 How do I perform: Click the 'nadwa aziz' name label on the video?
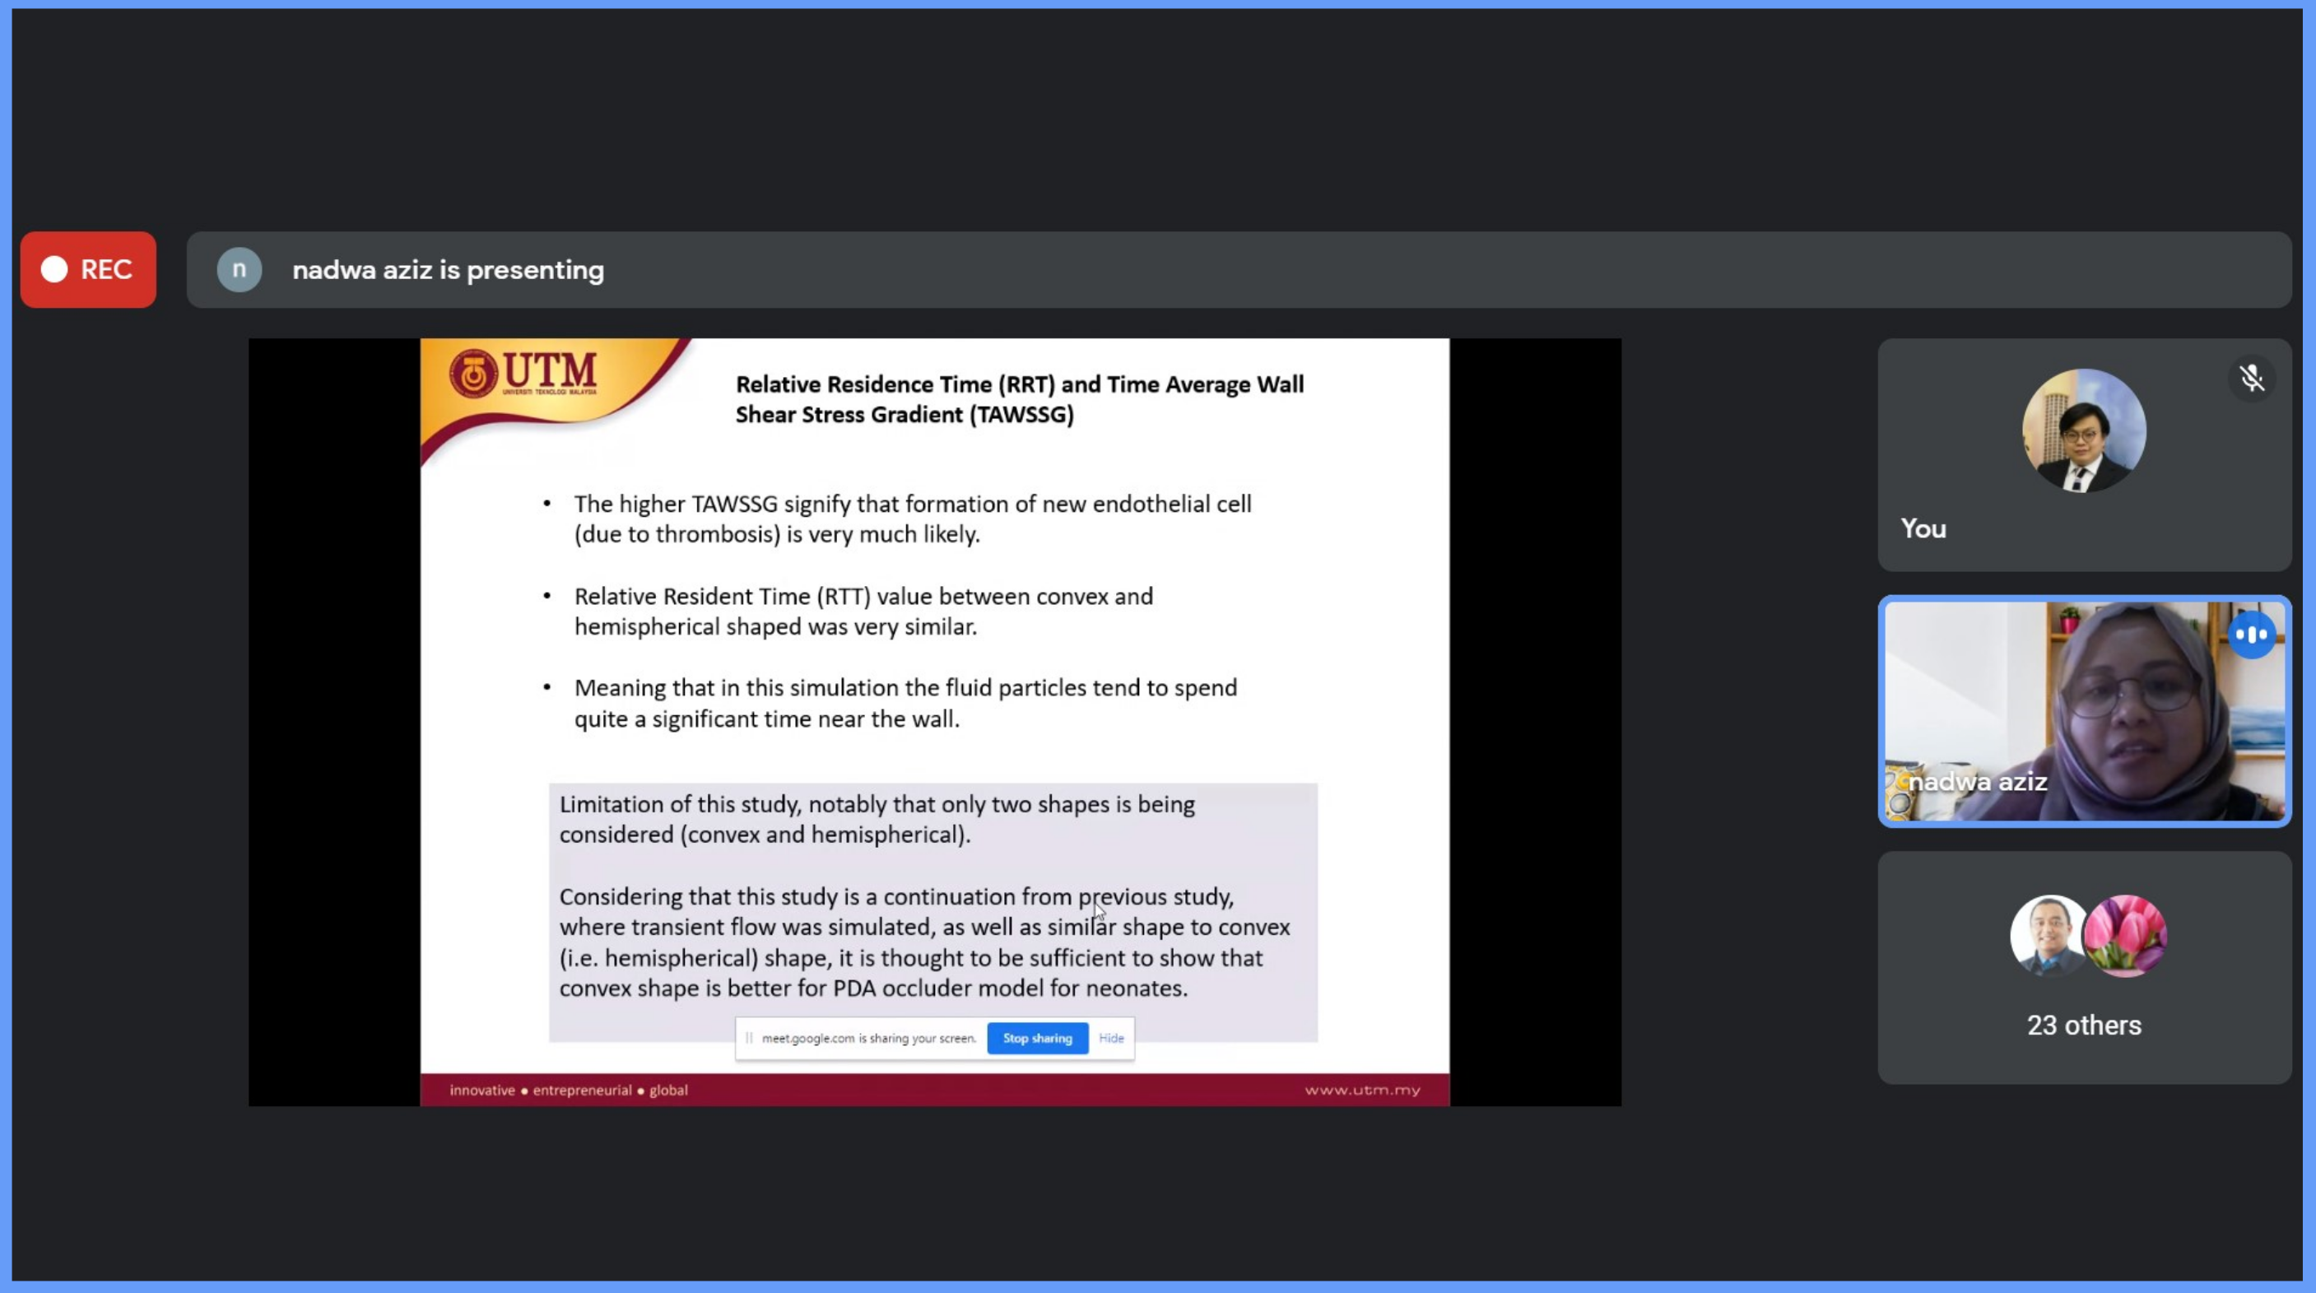(x=1977, y=781)
